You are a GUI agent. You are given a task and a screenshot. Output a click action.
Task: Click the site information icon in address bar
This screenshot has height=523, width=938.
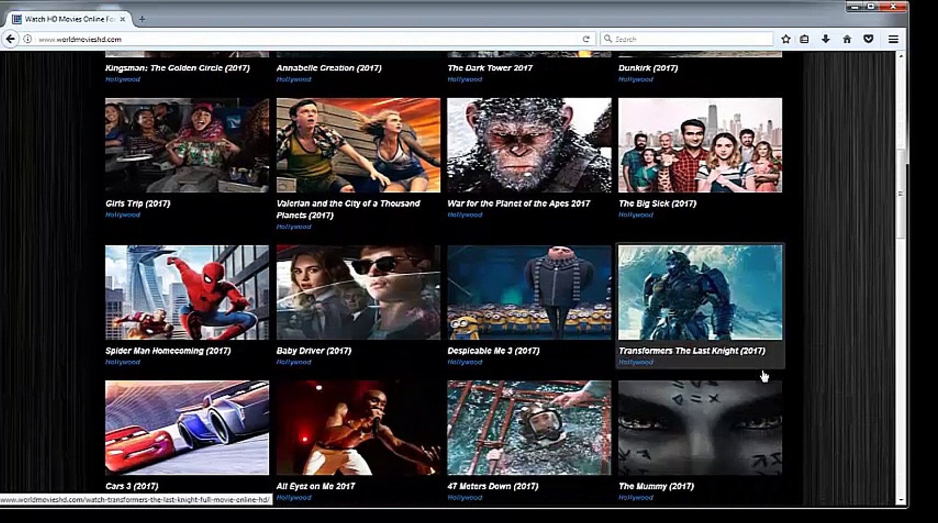click(28, 39)
